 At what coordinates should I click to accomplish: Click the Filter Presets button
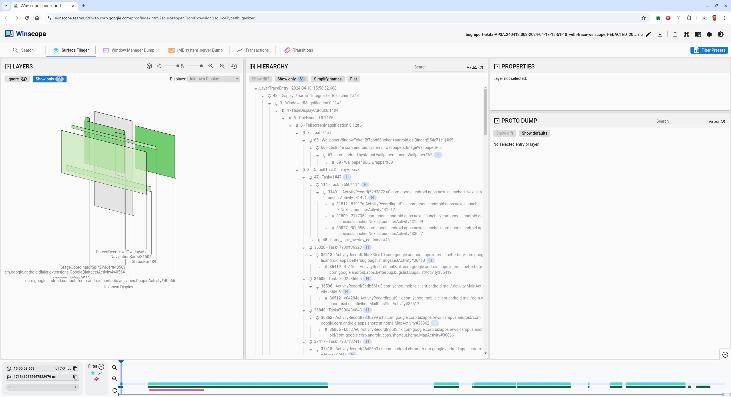click(709, 50)
